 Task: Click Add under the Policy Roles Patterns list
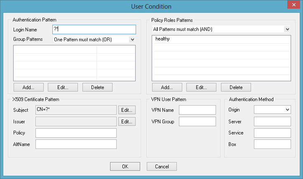pyautogui.click(x=167, y=87)
